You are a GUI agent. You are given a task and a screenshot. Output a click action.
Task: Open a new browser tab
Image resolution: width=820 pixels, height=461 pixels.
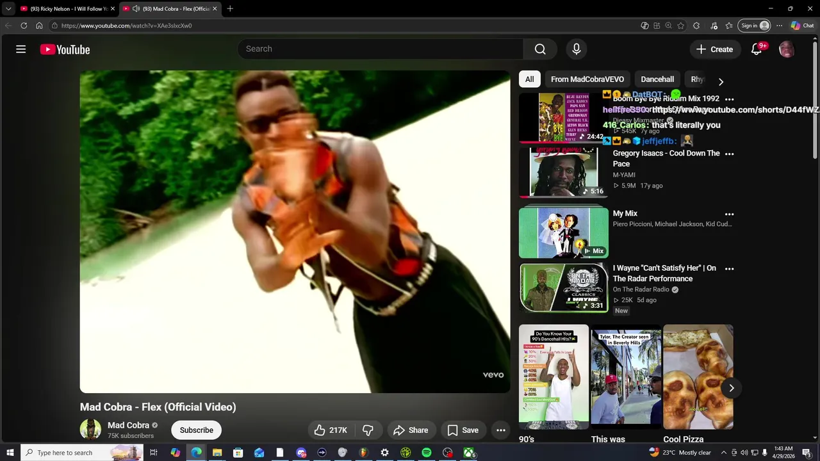(x=230, y=8)
